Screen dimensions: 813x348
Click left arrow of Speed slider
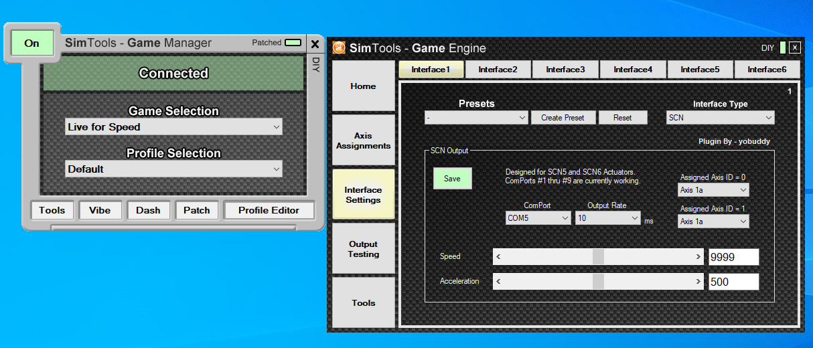[x=499, y=257]
